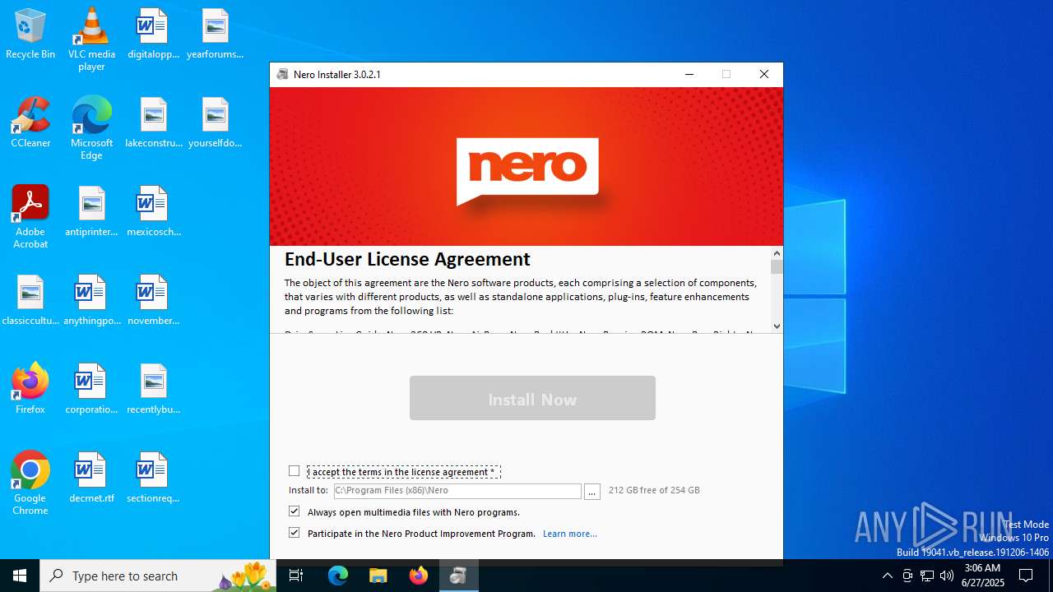Minimize the Nero Installer window
Image resolution: width=1053 pixels, height=592 pixels.
click(x=689, y=74)
